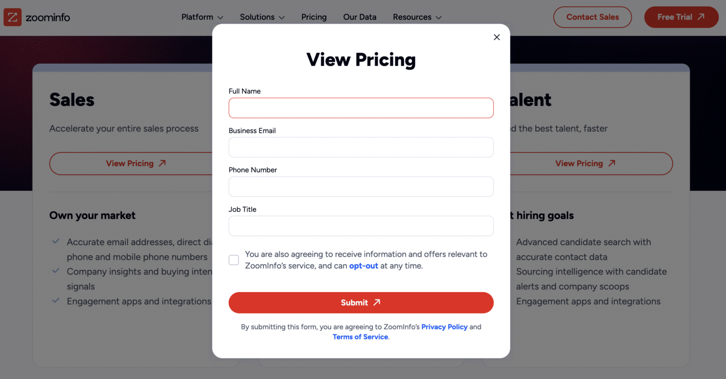Click the arrow icon on Sales View Pricing button
The width and height of the screenshot is (726, 379).
(x=162, y=163)
